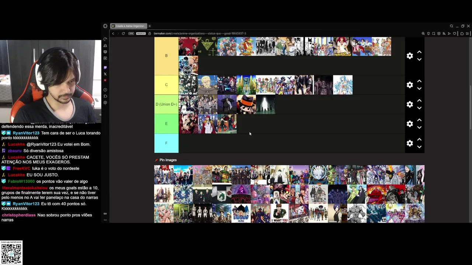Move tier C down
The image size is (472, 265).
tap(419, 88)
